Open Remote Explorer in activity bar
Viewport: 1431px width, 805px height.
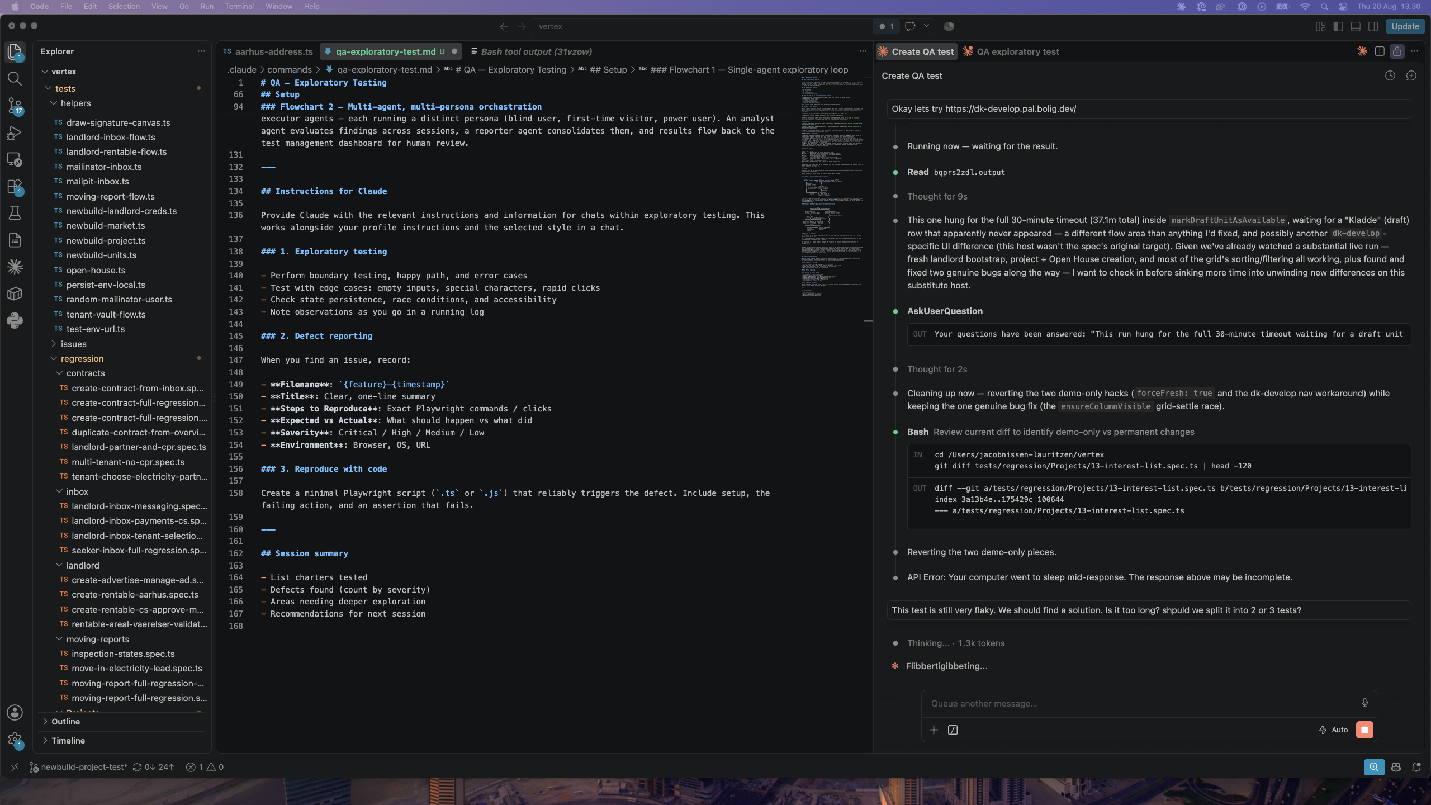[x=15, y=160]
